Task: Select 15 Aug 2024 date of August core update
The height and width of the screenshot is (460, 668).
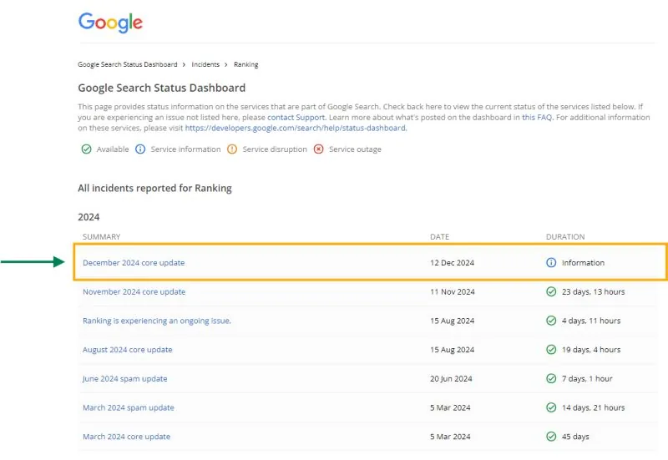Action: 452,350
